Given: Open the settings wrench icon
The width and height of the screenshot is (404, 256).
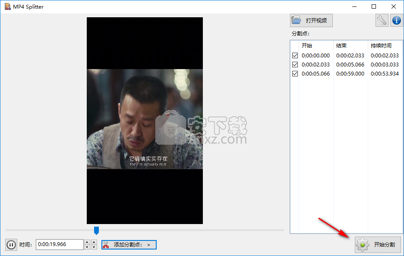Looking at the screenshot, I should [382, 20].
